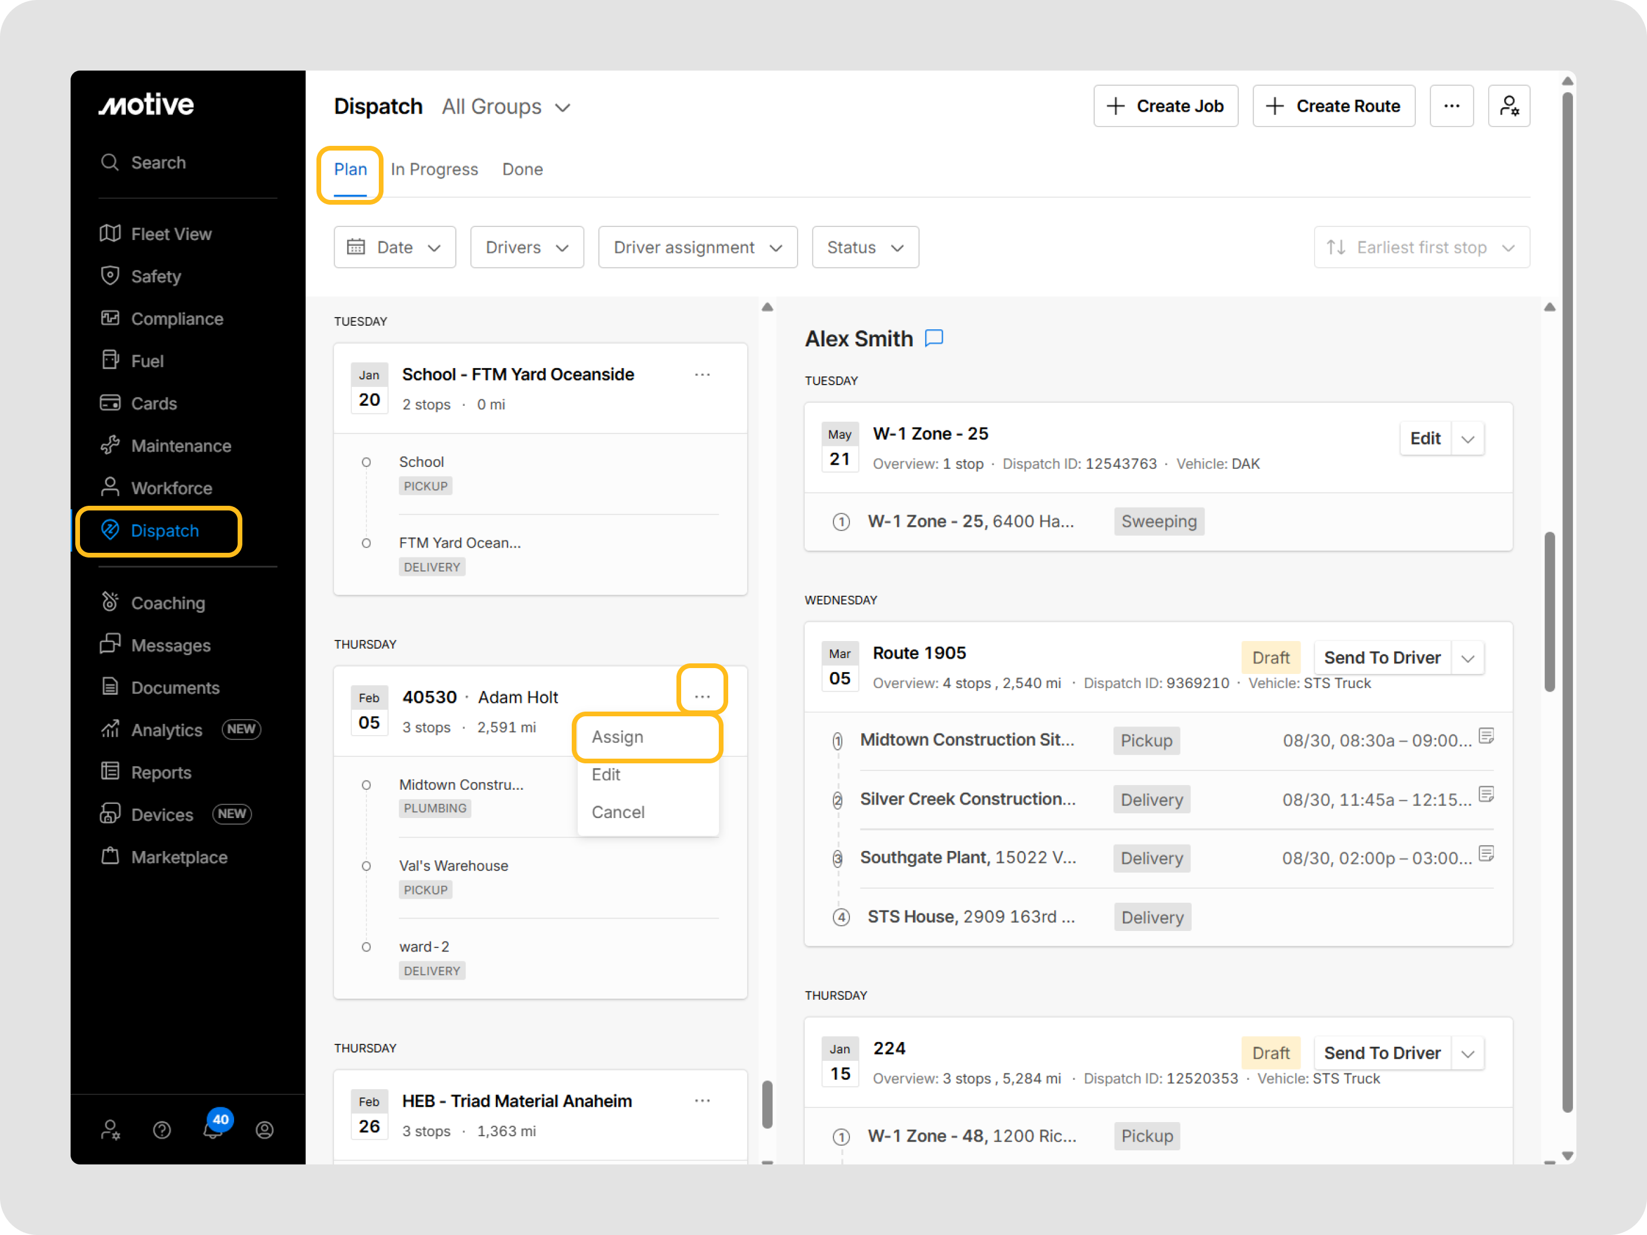Open the Driver assignment filter
This screenshot has height=1235, width=1647.
[698, 247]
